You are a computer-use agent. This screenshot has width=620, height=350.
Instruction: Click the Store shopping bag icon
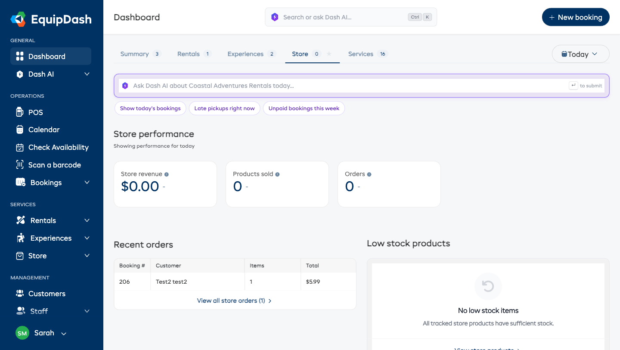click(x=19, y=256)
